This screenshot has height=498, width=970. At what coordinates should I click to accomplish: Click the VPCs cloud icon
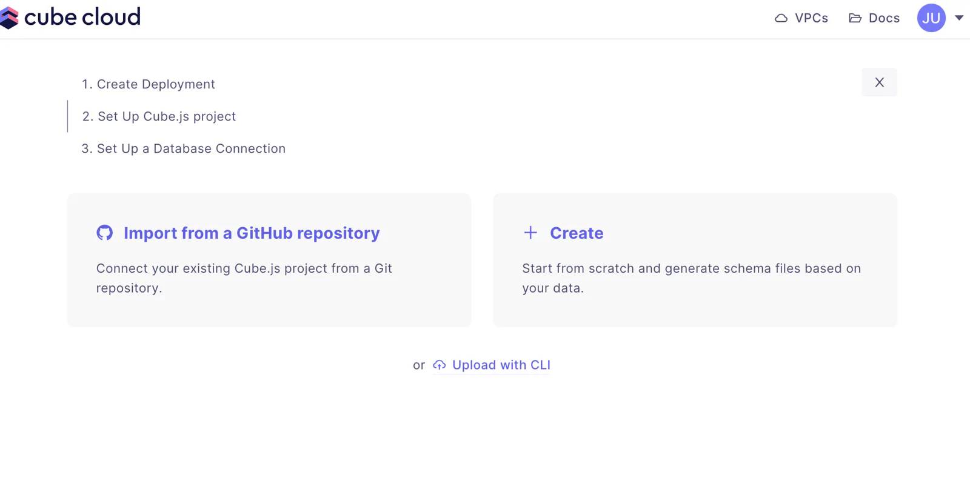[x=781, y=18]
